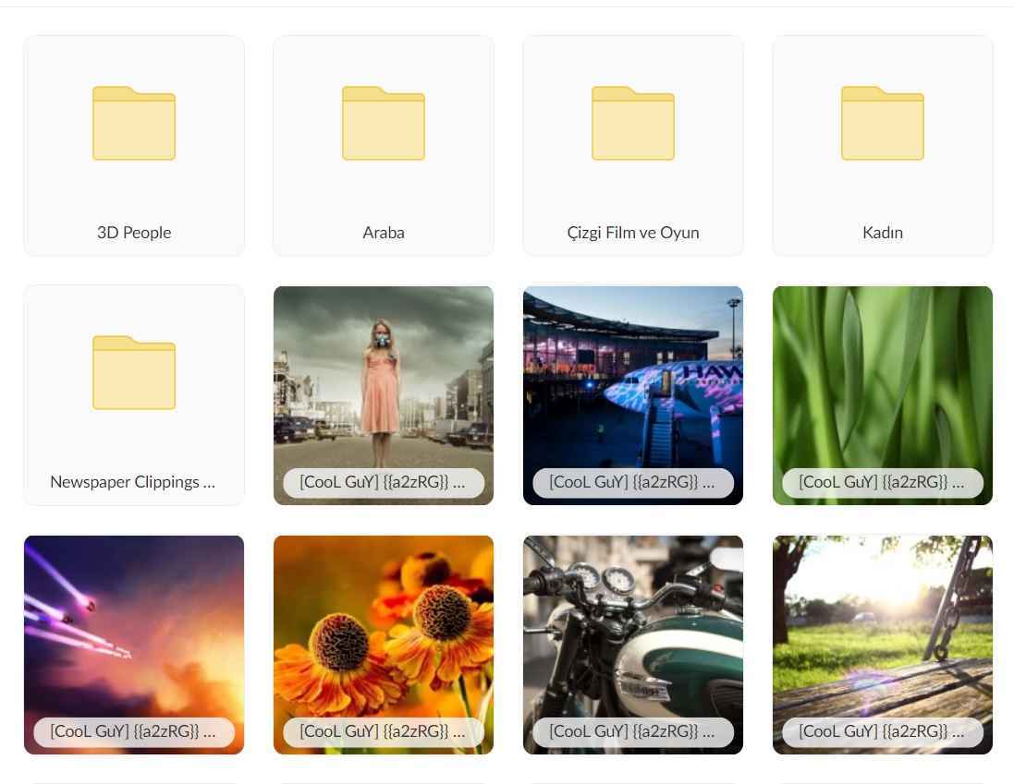Open the girl wearing gas mask image
Screen dimensions: 1014x784
click(x=384, y=379)
